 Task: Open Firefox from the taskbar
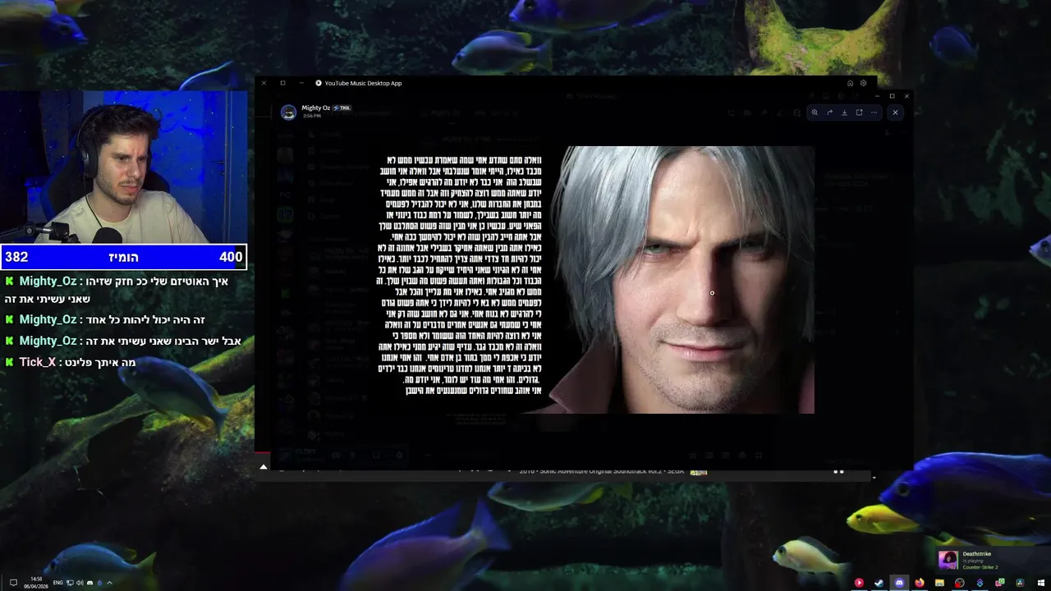coord(920,583)
